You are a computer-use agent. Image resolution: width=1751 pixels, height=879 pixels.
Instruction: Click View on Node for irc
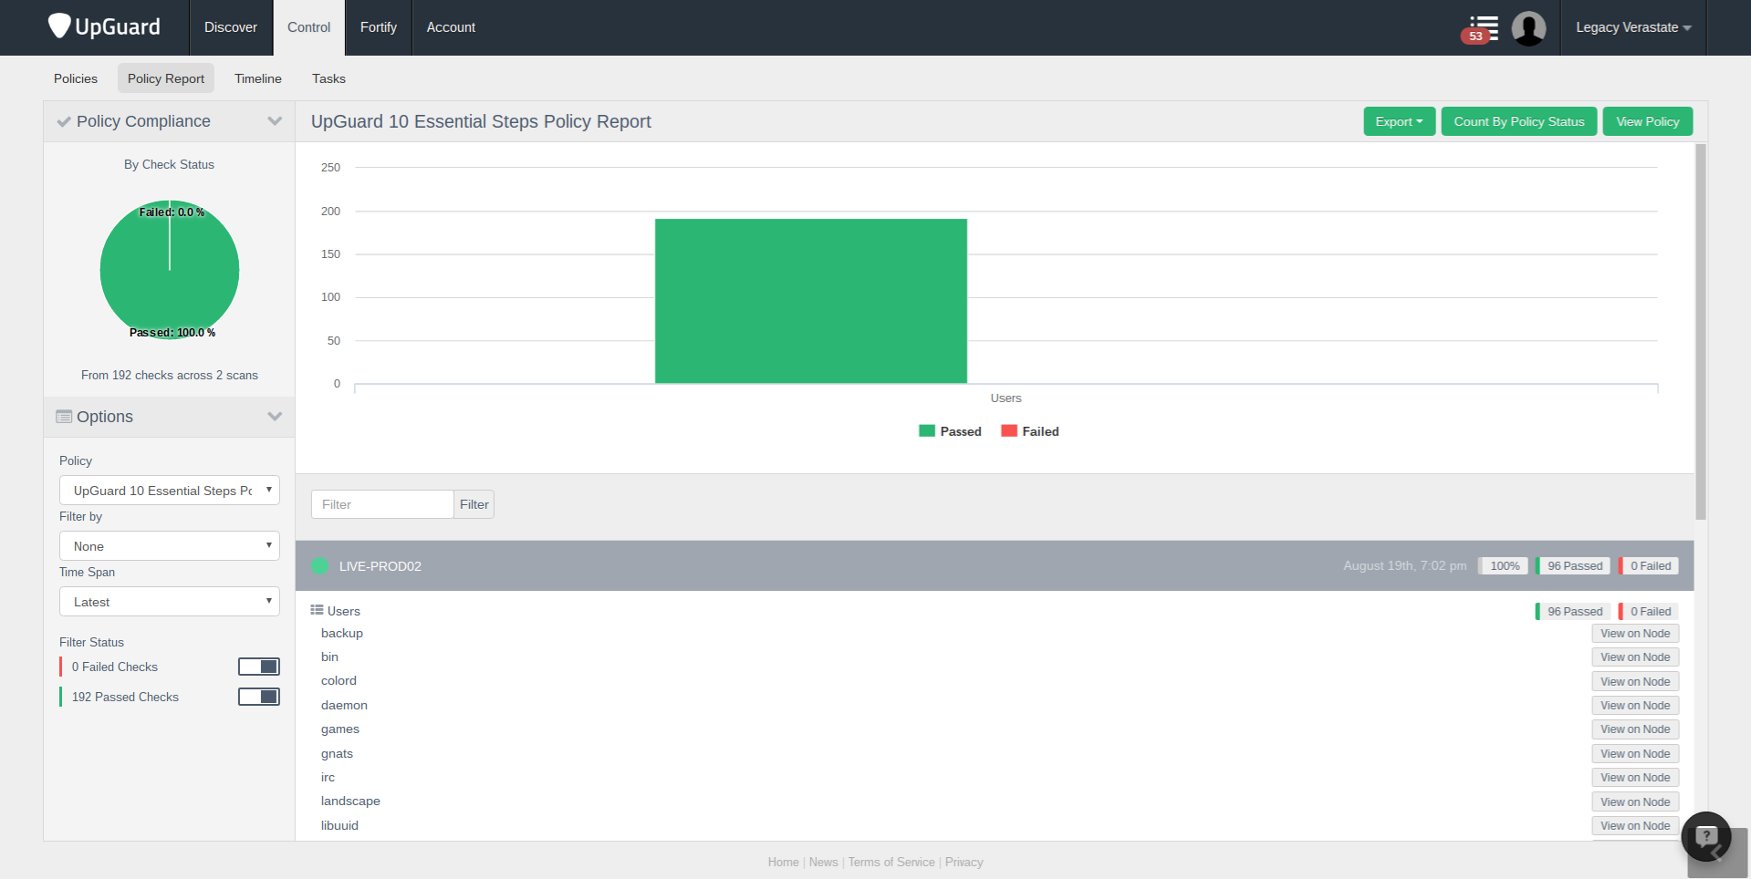coord(1635,778)
